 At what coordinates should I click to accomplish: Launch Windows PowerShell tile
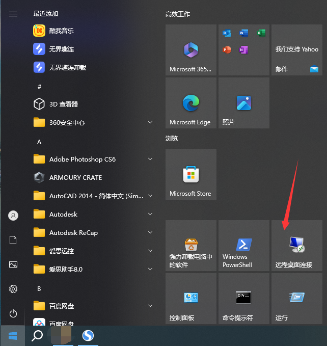click(244, 246)
